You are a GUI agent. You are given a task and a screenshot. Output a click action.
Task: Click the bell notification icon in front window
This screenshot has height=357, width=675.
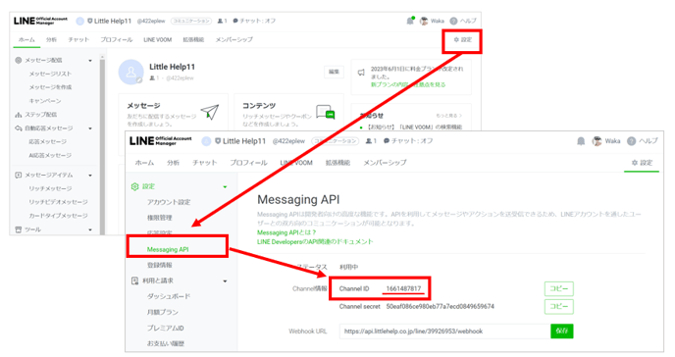(581, 141)
